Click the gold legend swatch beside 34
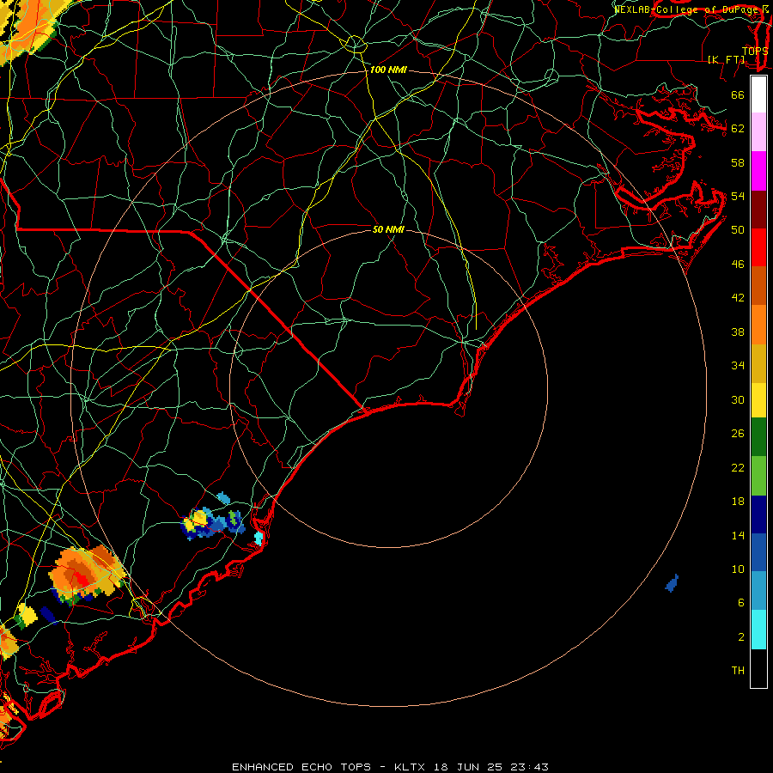773x773 pixels. (x=758, y=364)
